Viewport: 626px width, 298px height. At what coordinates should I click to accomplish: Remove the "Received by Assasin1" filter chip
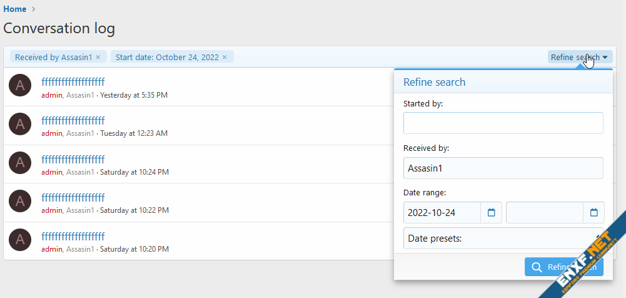pyautogui.click(x=98, y=57)
